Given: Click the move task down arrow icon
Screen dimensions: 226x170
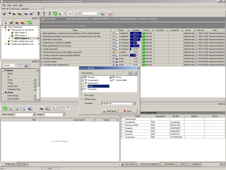Looking at the screenshot, I should pos(49,13).
